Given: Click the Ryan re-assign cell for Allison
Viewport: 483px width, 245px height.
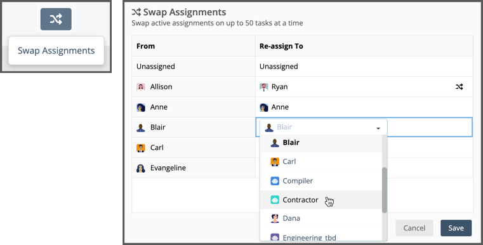Looking at the screenshot, I should pyautogui.click(x=364, y=87).
